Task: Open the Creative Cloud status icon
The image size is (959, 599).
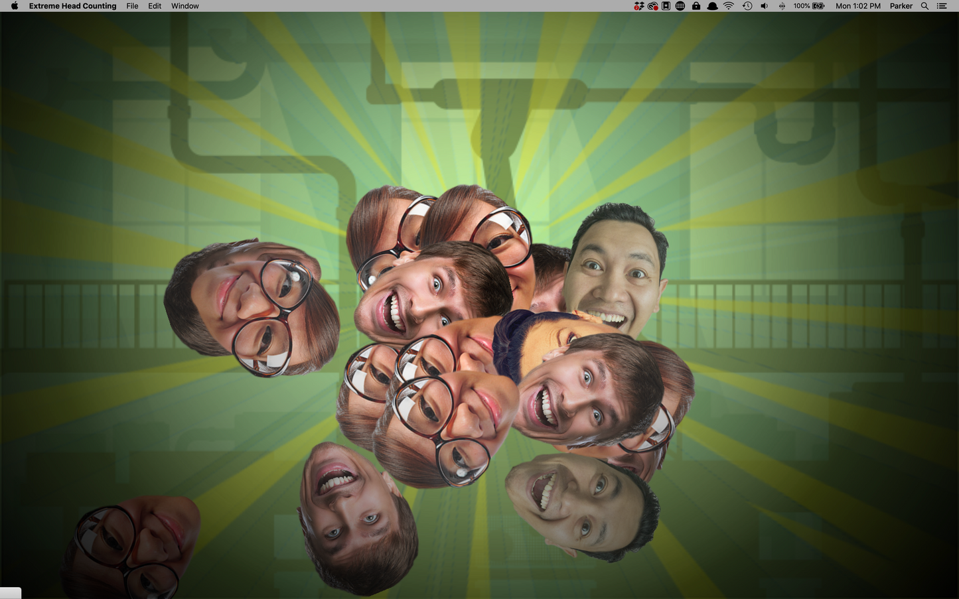Action: pos(653,6)
